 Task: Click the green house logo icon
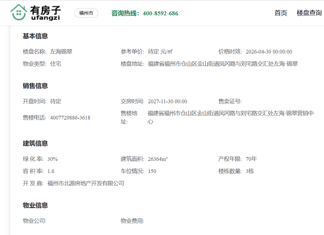(x=18, y=13)
